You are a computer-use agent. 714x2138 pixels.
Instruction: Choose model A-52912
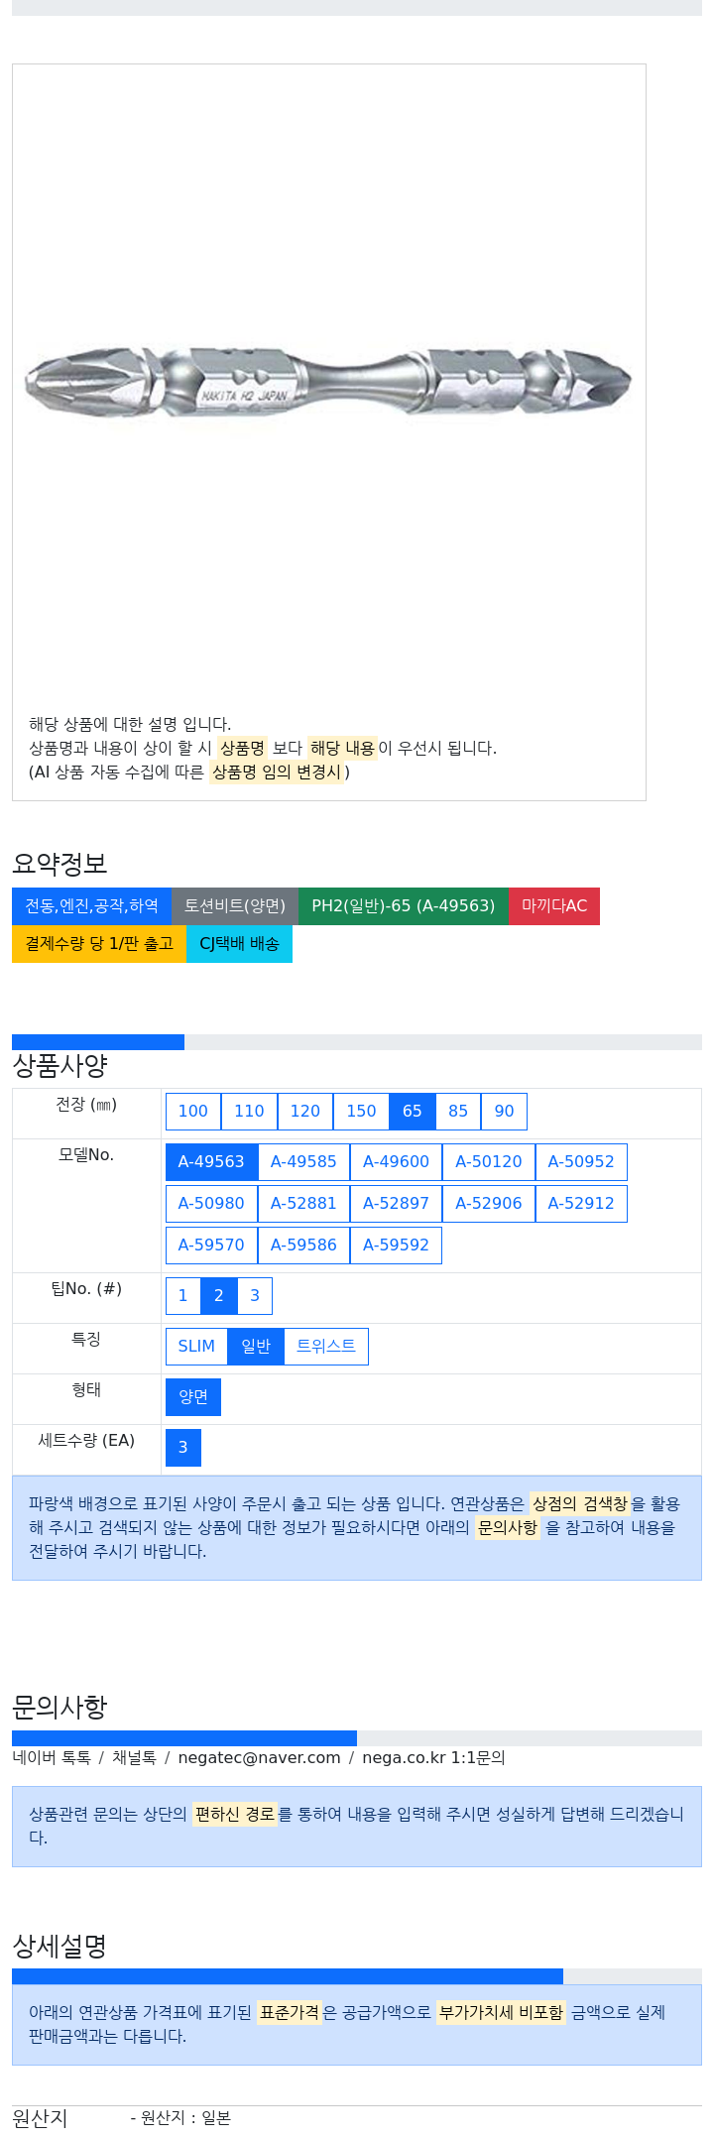581,1204
